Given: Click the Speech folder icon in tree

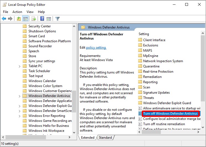Looking at the screenshot, I should click(25, 51).
